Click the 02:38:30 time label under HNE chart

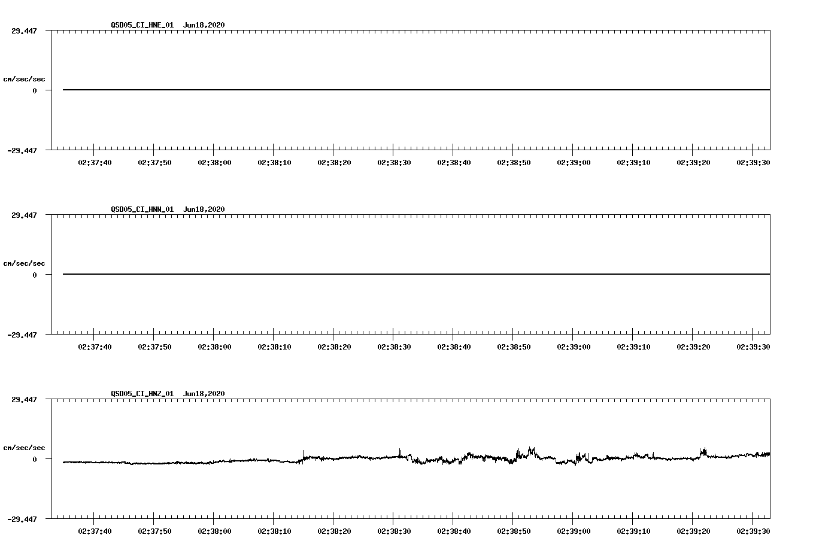click(394, 163)
